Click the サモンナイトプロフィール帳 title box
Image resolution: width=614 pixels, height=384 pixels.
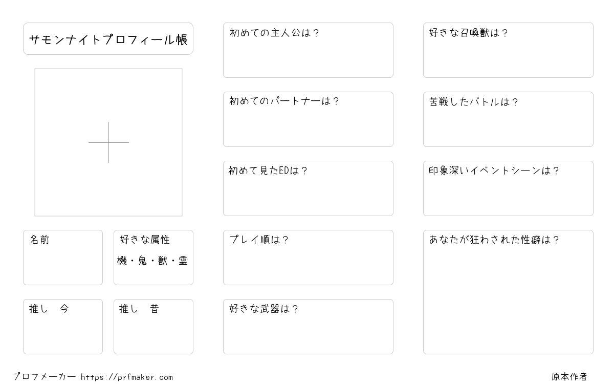[108, 38]
